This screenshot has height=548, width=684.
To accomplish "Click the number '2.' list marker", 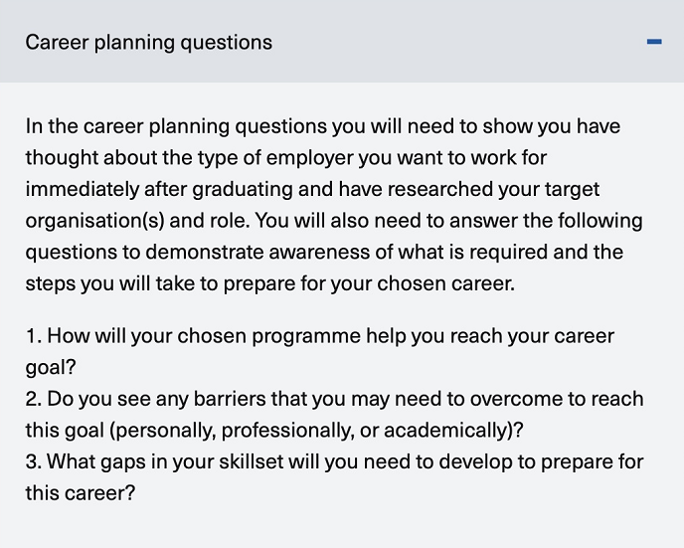I will click(x=34, y=399).
